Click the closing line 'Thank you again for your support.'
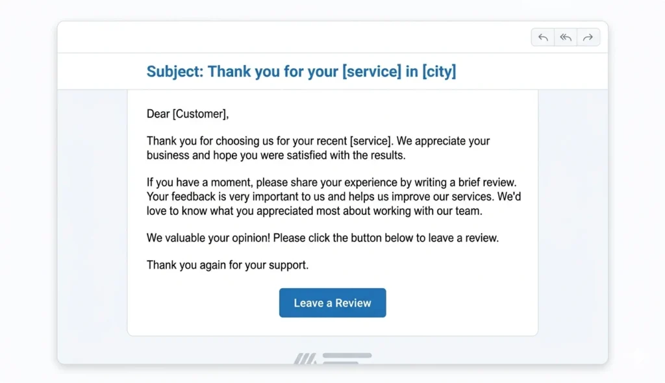 click(227, 265)
